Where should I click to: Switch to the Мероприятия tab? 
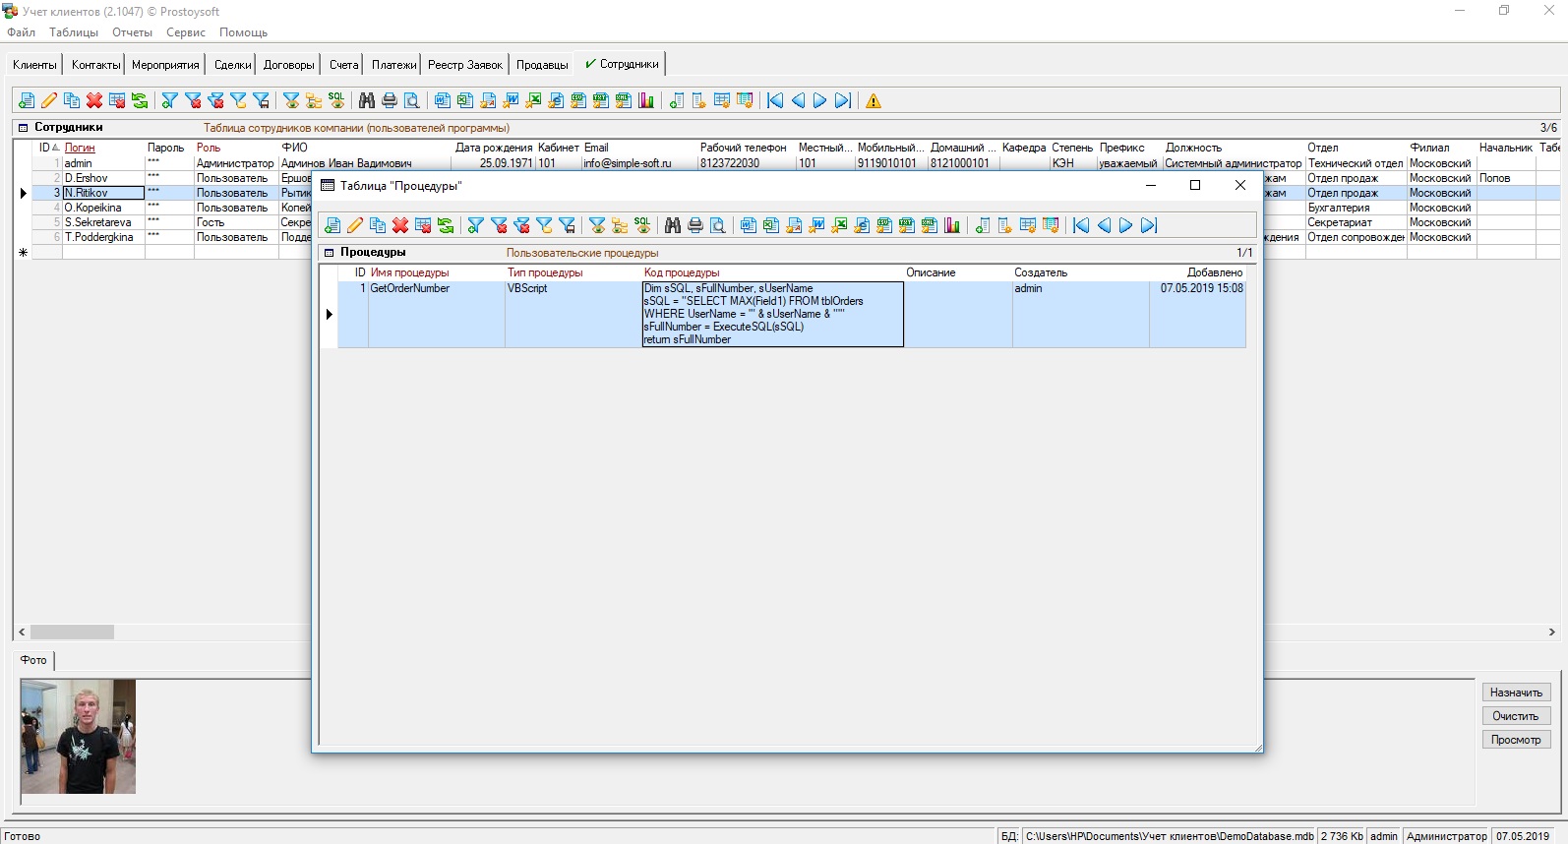pyautogui.click(x=165, y=65)
